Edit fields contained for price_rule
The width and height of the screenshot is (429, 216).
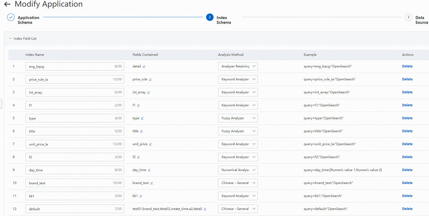[x=150, y=80]
